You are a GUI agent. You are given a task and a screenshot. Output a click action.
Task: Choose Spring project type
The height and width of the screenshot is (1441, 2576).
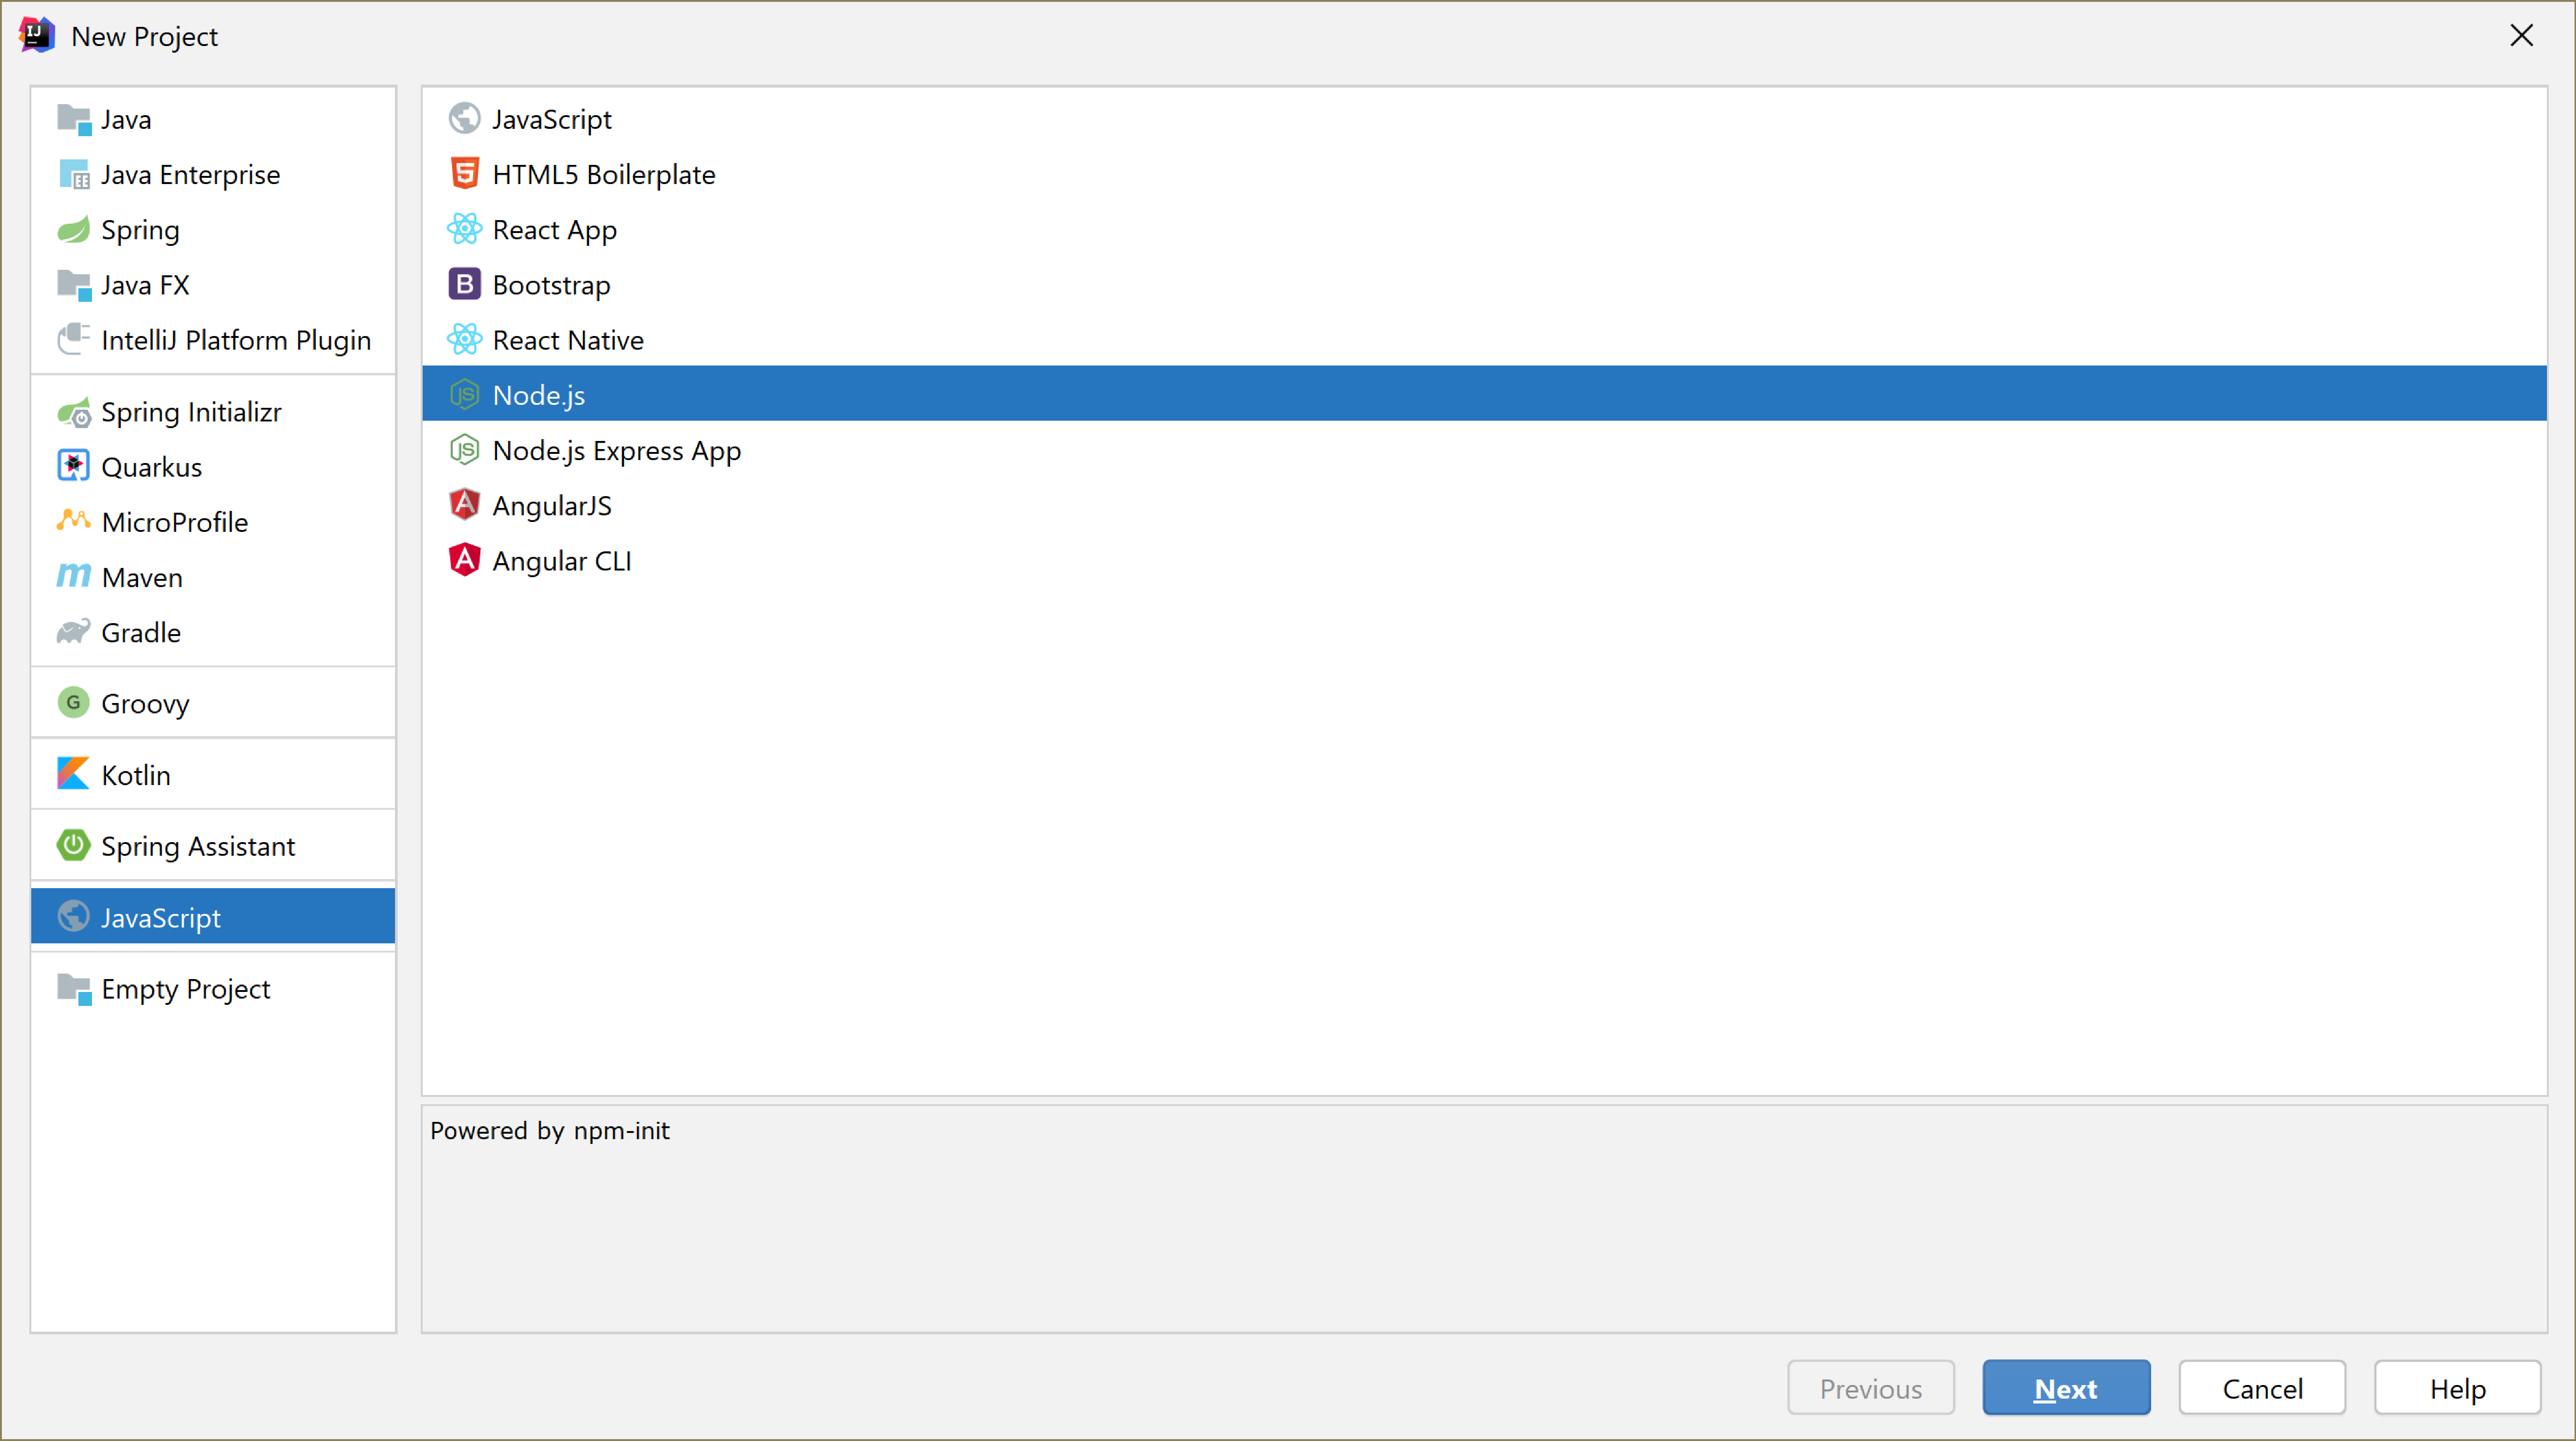pos(213,230)
